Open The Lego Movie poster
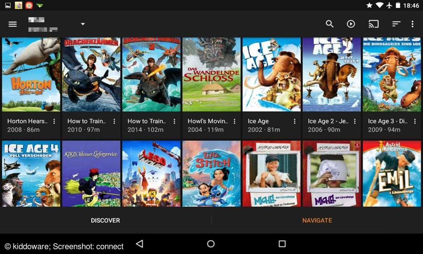Image resolution: width=423 pixels, height=254 pixels. 151,174
